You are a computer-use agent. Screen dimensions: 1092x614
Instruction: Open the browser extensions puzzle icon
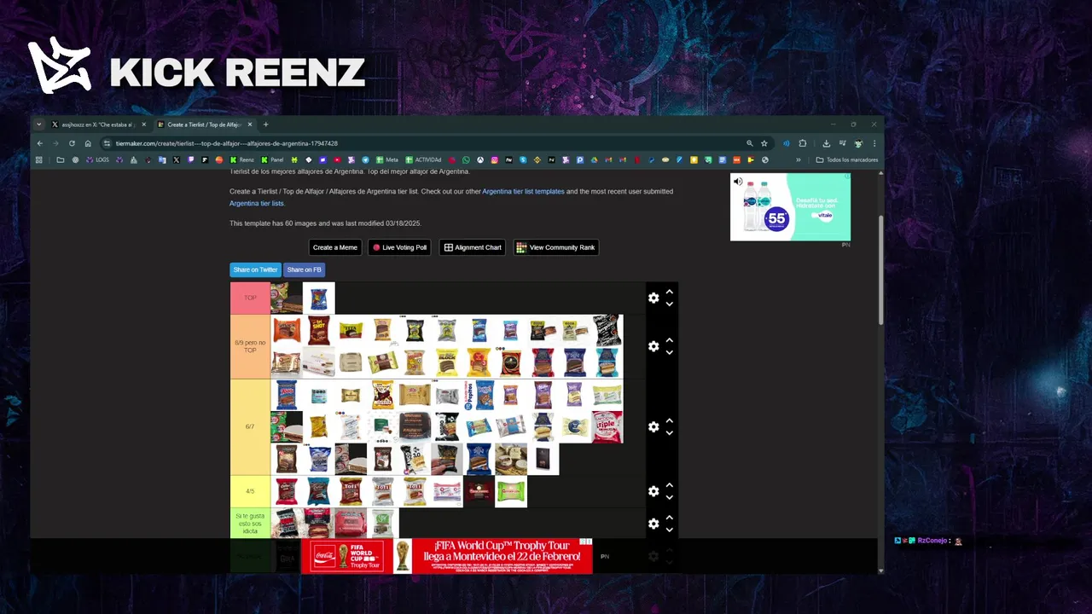803,143
